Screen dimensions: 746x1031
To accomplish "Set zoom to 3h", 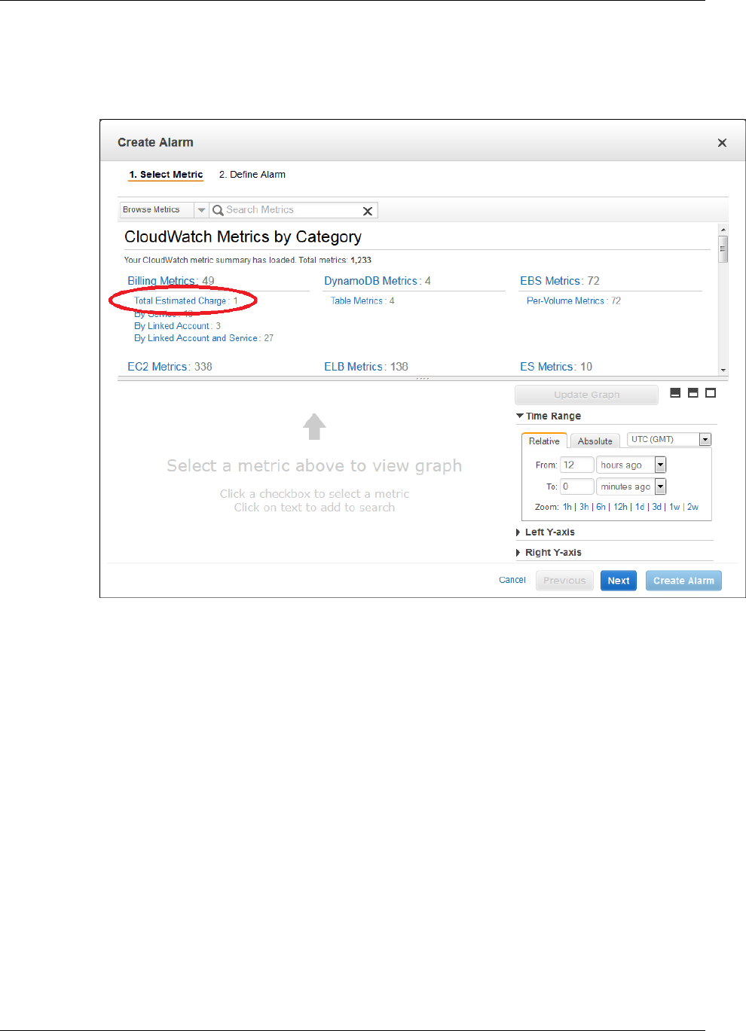I will tap(584, 507).
